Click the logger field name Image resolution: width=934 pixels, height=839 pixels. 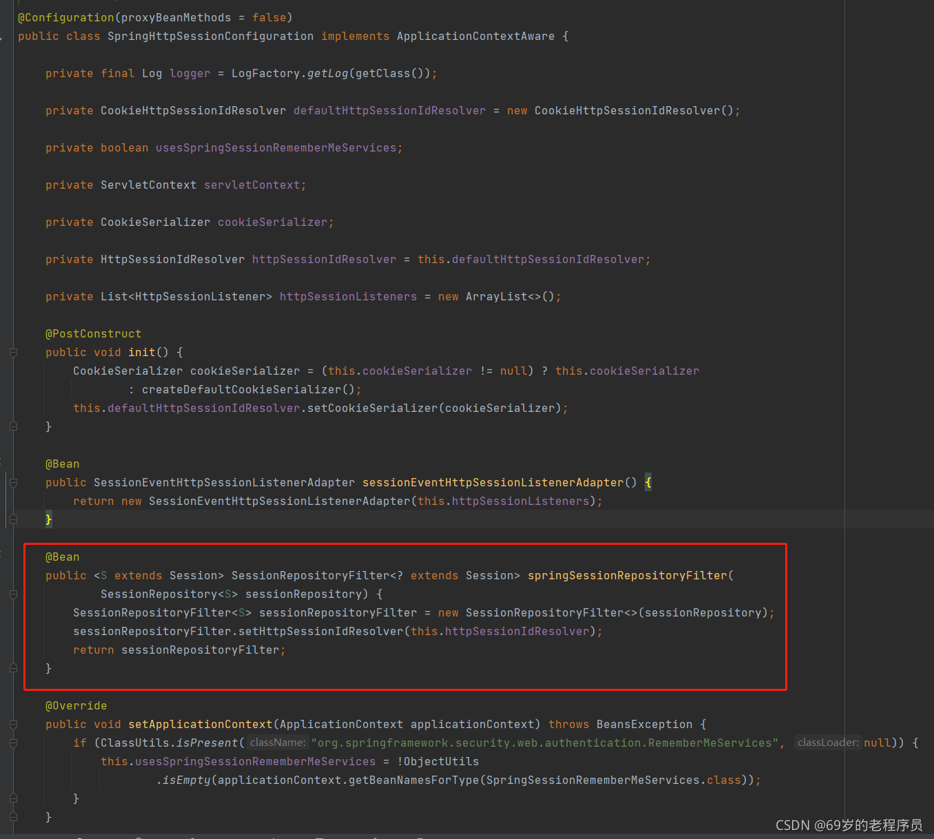189,74
